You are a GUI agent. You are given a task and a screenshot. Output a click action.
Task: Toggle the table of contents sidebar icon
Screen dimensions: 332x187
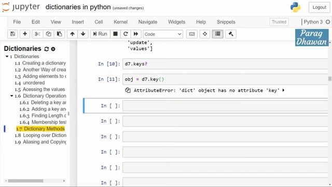(x=217, y=34)
